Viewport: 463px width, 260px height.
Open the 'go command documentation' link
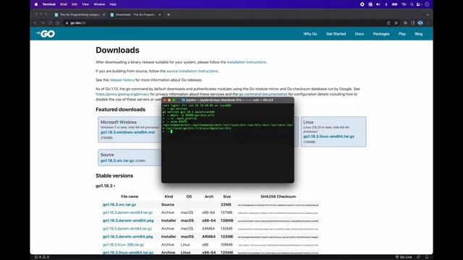(x=263, y=94)
